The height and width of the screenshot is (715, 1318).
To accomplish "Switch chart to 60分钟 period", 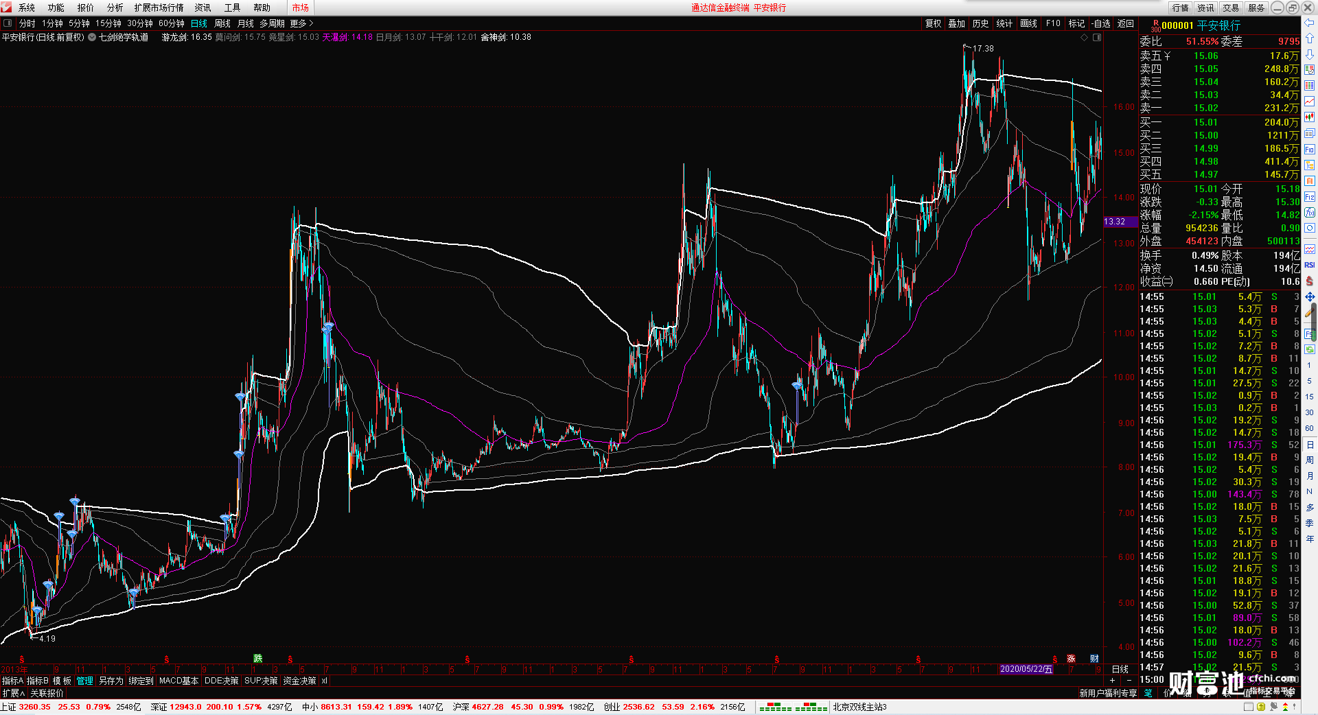I will tap(172, 23).
